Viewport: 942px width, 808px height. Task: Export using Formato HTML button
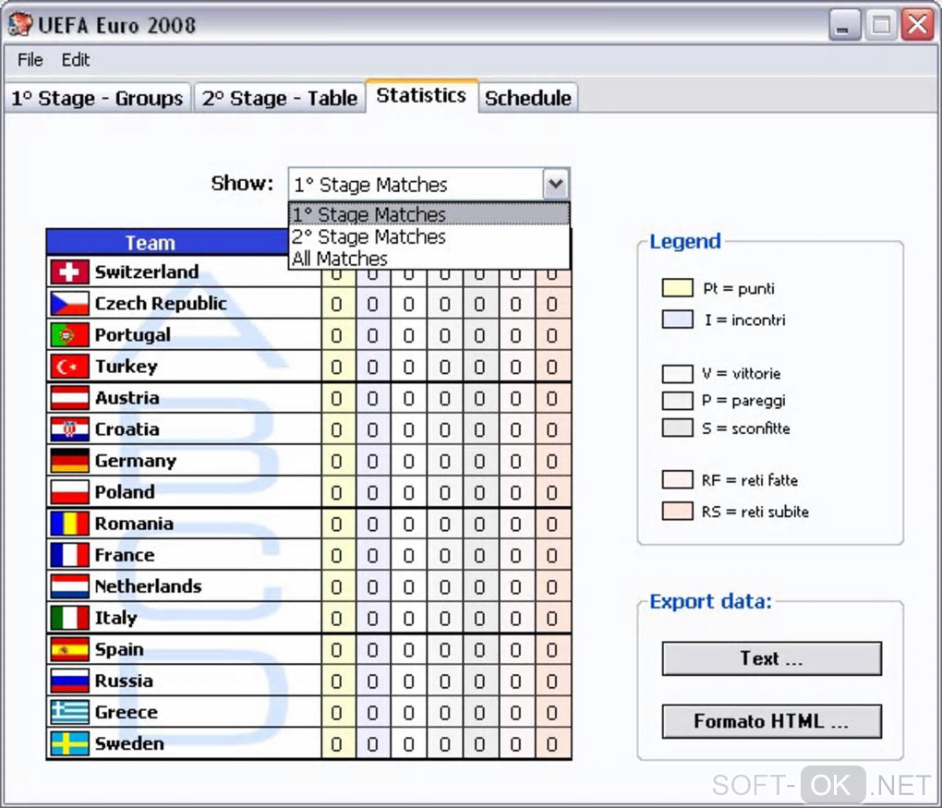(x=772, y=721)
